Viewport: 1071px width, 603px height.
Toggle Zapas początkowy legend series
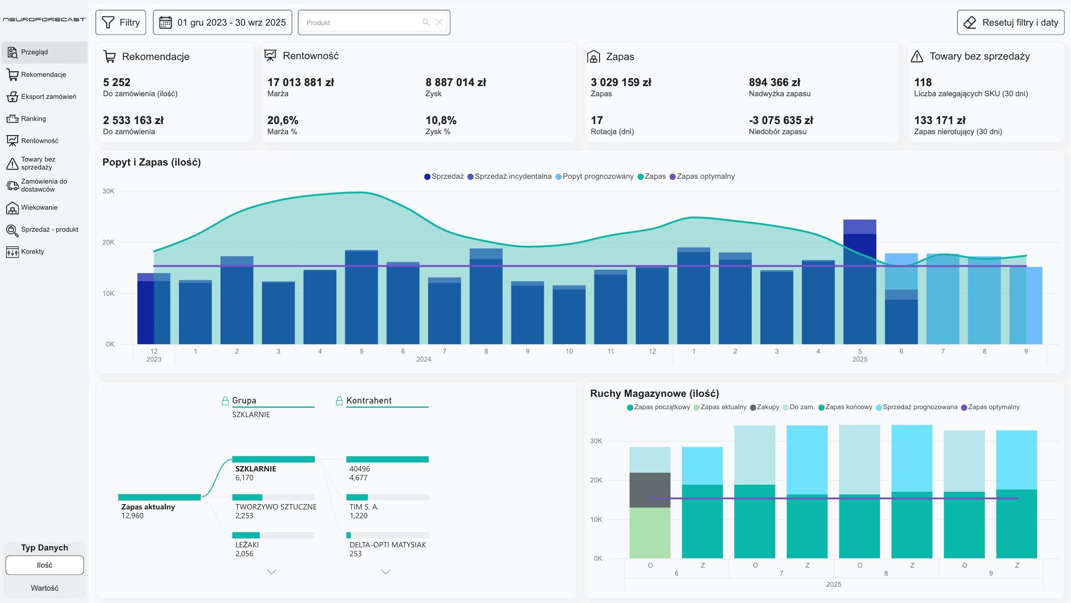[x=658, y=407]
